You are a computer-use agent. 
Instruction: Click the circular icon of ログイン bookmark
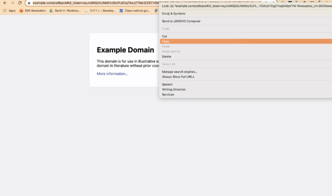[x=86, y=11]
